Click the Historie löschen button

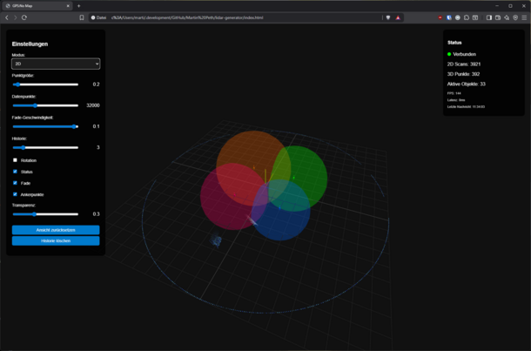coord(56,241)
